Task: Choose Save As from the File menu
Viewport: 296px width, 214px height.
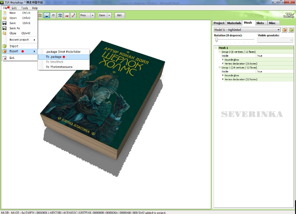Action: tap(20, 28)
